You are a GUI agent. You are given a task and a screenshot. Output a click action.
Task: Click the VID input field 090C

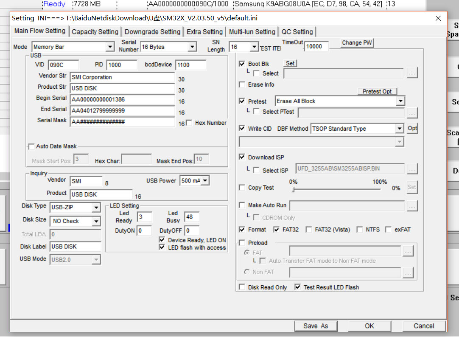pyautogui.click(x=64, y=65)
